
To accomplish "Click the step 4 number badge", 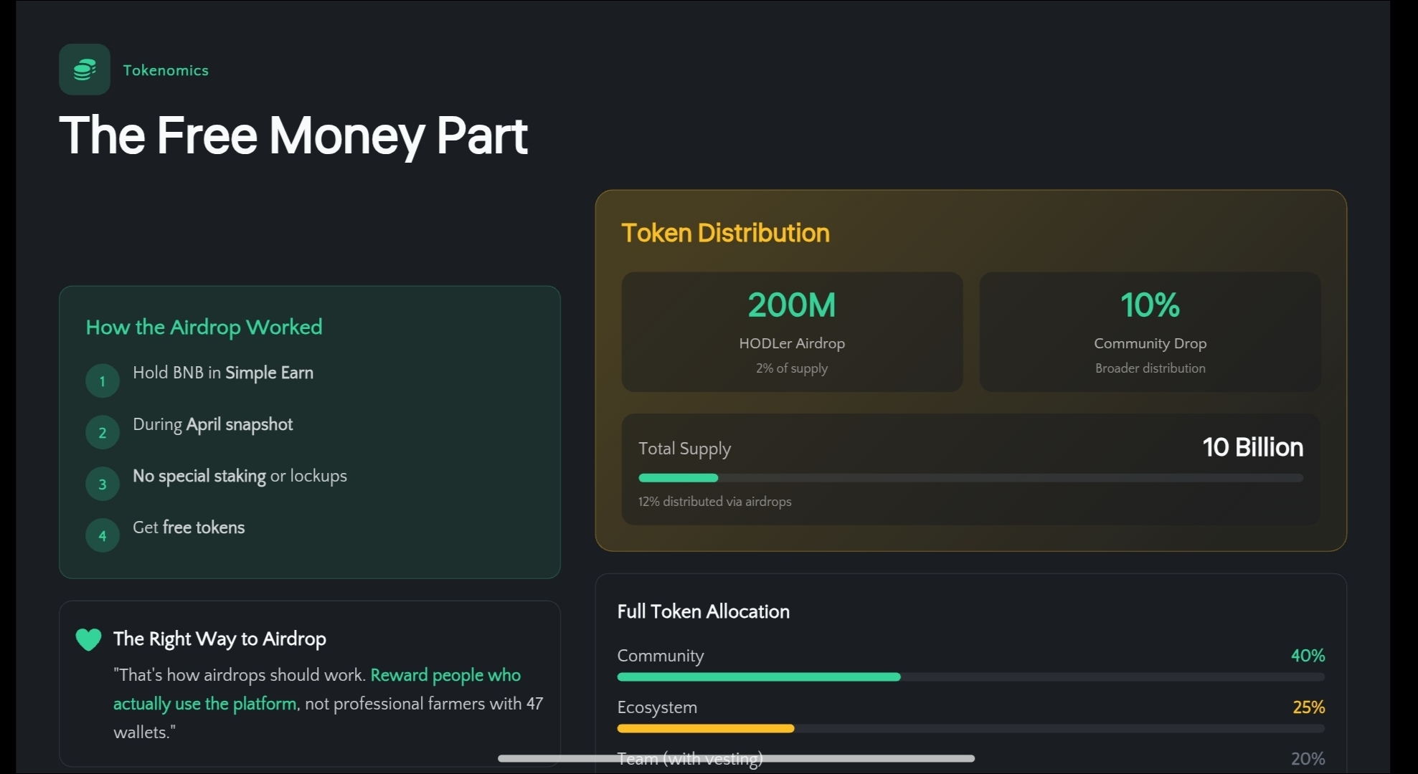I will point(103,536).
